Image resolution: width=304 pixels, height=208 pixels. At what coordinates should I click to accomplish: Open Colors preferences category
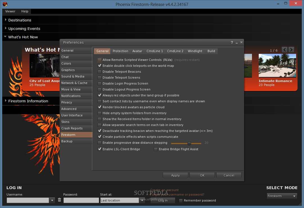coord(76,63)
